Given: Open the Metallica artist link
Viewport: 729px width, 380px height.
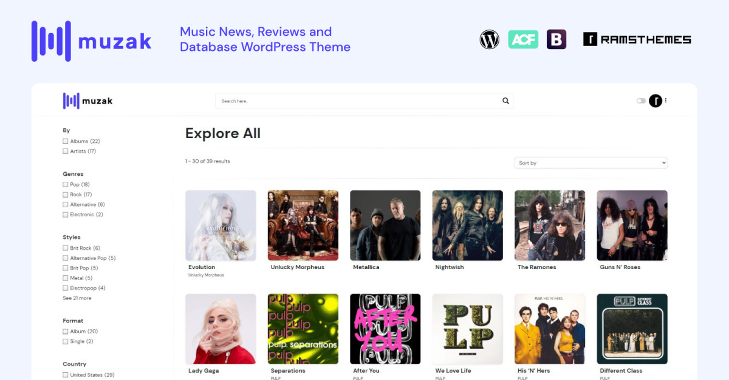Looking at the screenshot, I should coord(366,267).
